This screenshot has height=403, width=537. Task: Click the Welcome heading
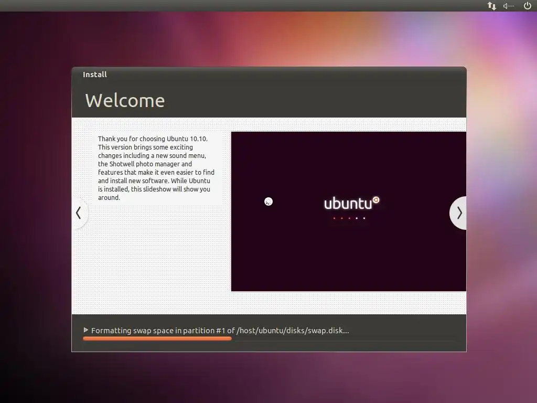[x=125, y=101]
